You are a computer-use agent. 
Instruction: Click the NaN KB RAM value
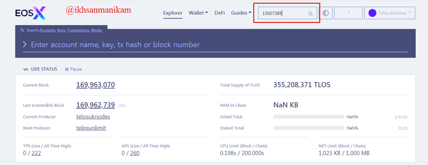coord(286,105)
